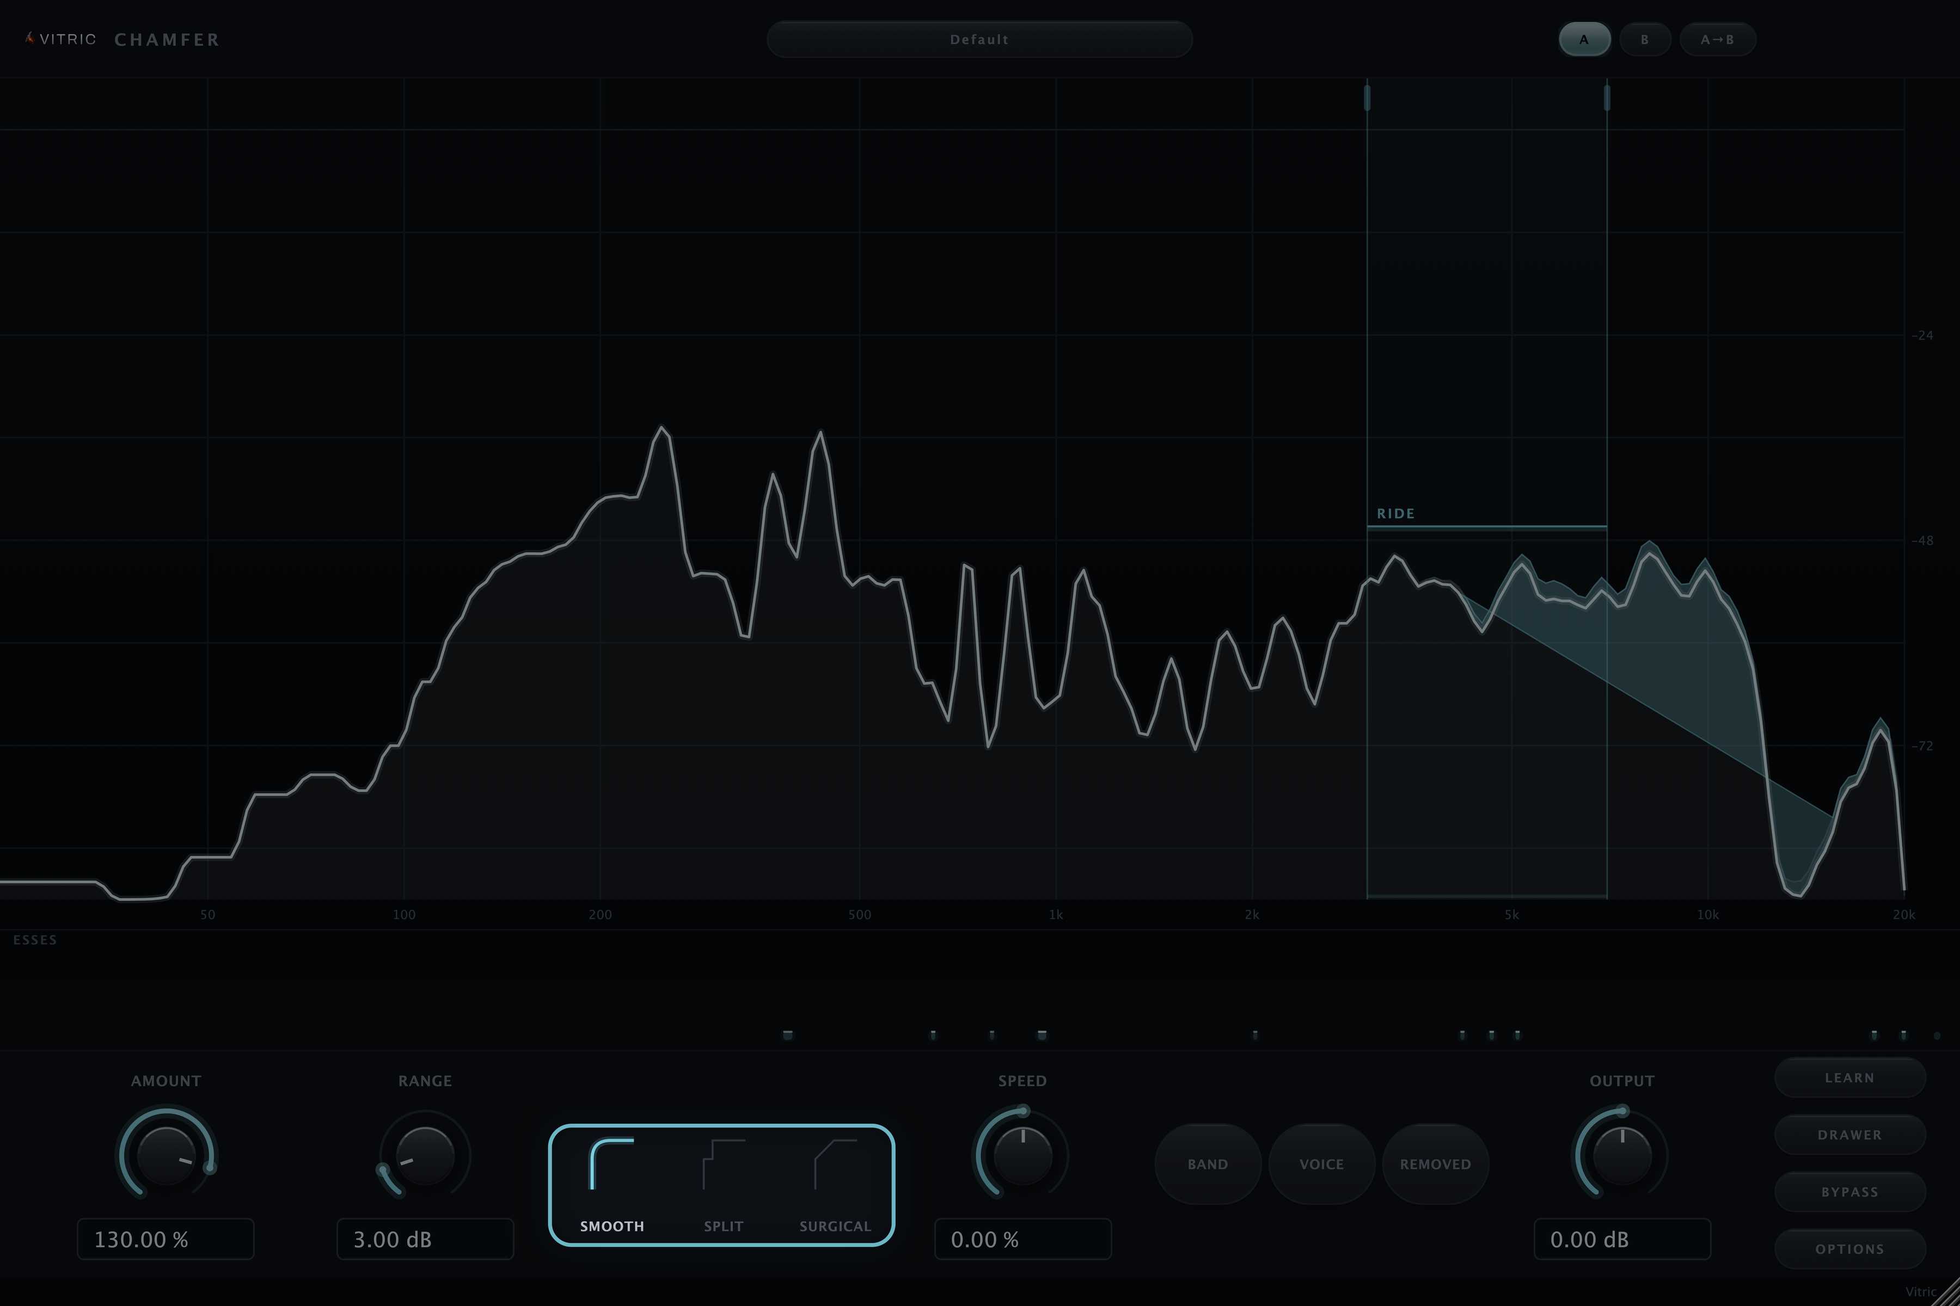Click the -72 dB scale label
The image size is (1960, 1306).
pyautogui.click(x=1922, y=746)
